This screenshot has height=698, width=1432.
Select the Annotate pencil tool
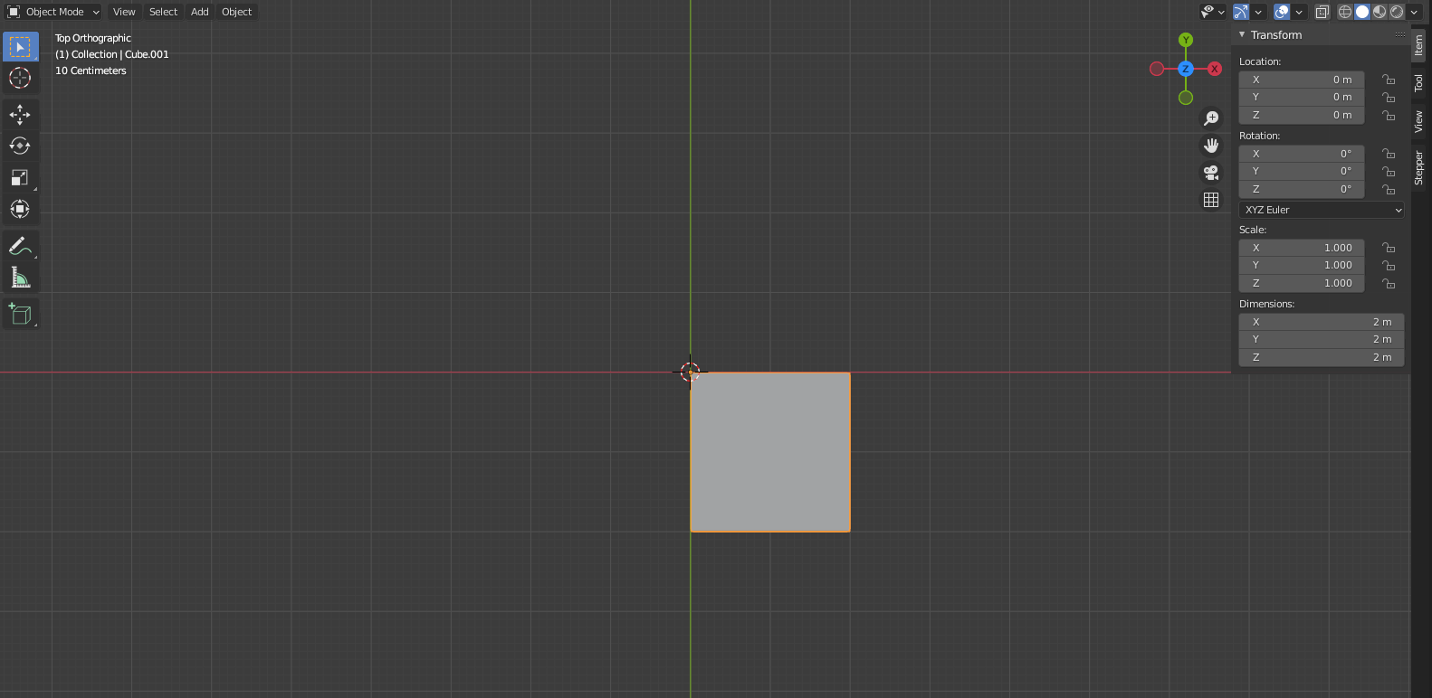[x=20, y=246]
